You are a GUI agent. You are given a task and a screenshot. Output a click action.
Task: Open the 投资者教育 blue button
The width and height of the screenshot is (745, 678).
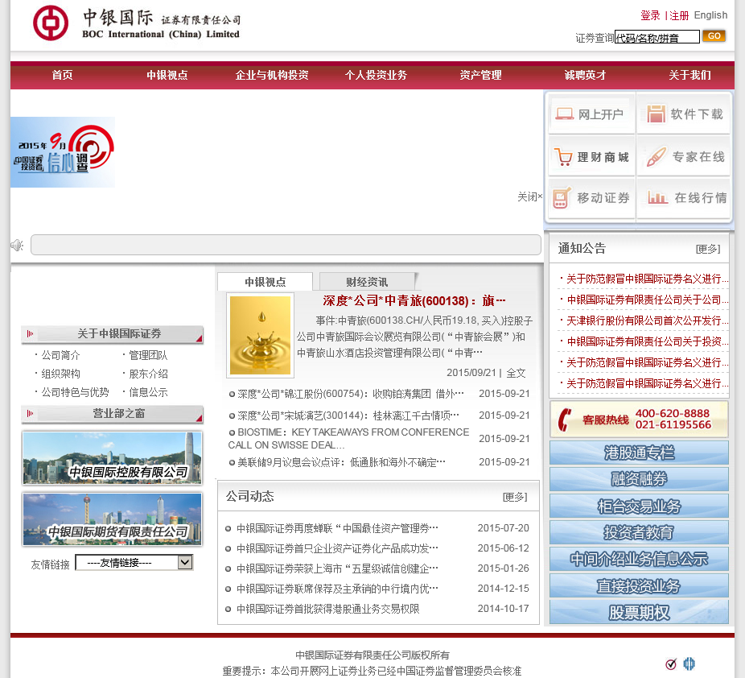pos(639,532)
